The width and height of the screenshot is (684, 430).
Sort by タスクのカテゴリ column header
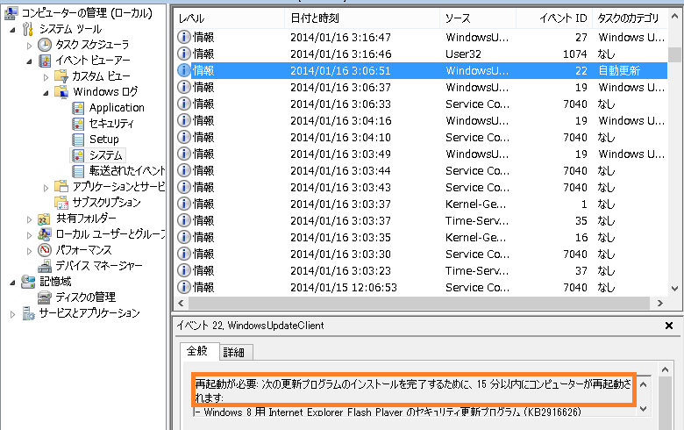pos(630,18)
